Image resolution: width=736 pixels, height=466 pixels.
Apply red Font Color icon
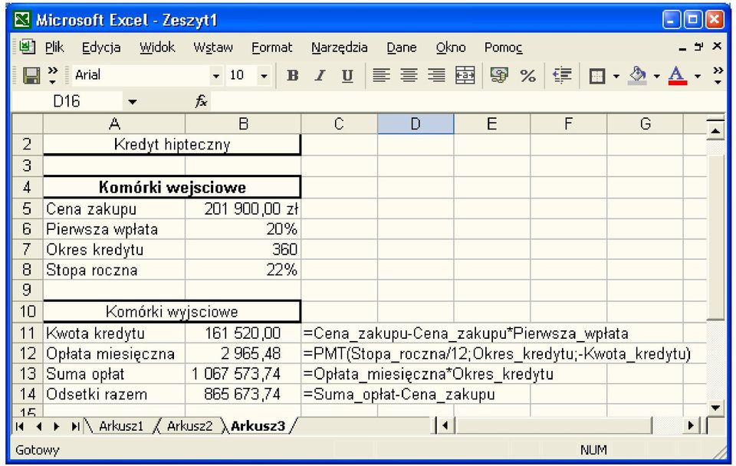coord(677,75)
